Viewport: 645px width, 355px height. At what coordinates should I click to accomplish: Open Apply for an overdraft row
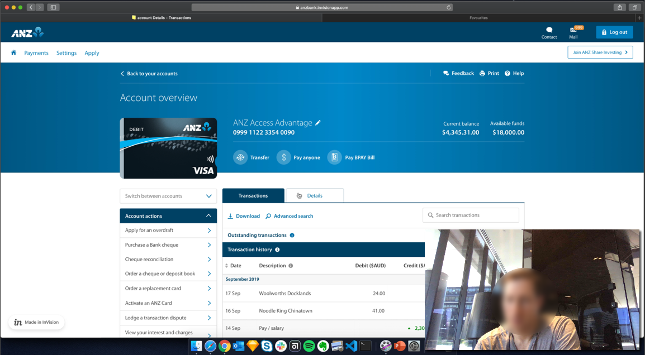click(168, 230)
